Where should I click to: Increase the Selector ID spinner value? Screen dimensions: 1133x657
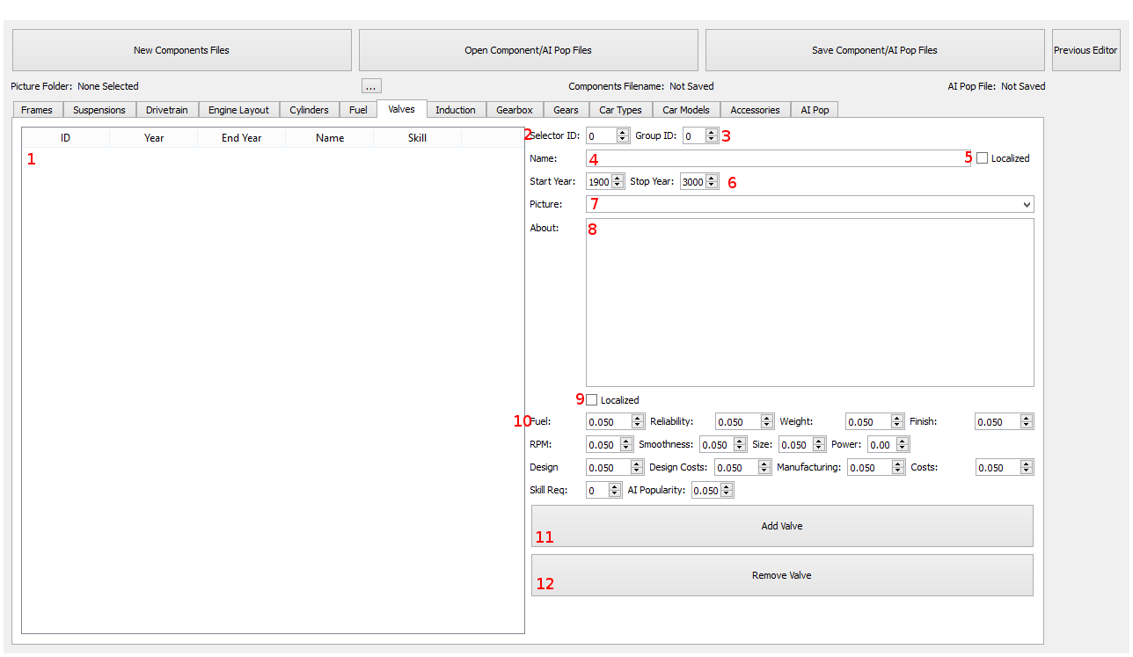[623, 132]
